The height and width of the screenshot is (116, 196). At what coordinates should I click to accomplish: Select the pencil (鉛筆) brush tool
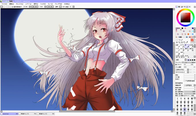pos(178,46)
